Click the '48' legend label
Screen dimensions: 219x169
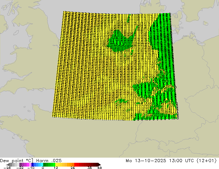coord(99,168)
